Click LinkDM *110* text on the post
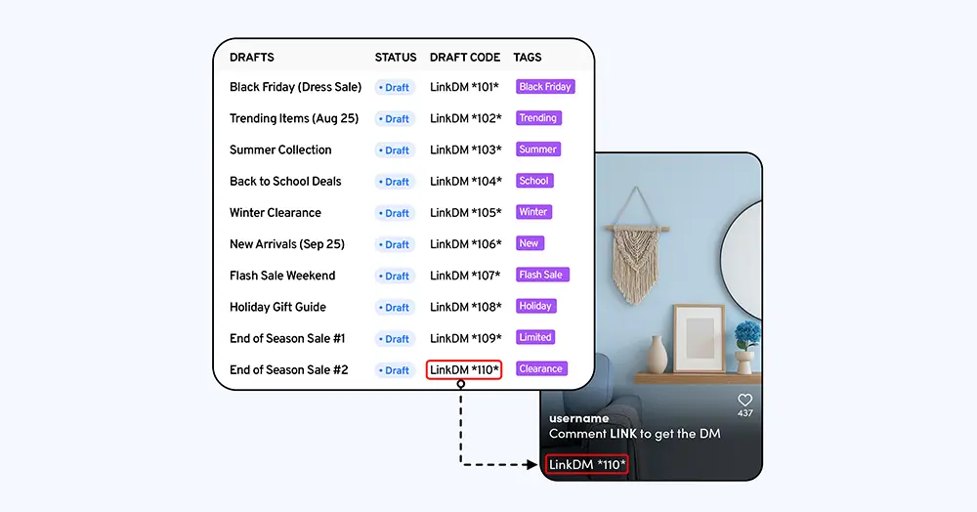The width and height of the screenshot is (977, 512). (587, 465)
